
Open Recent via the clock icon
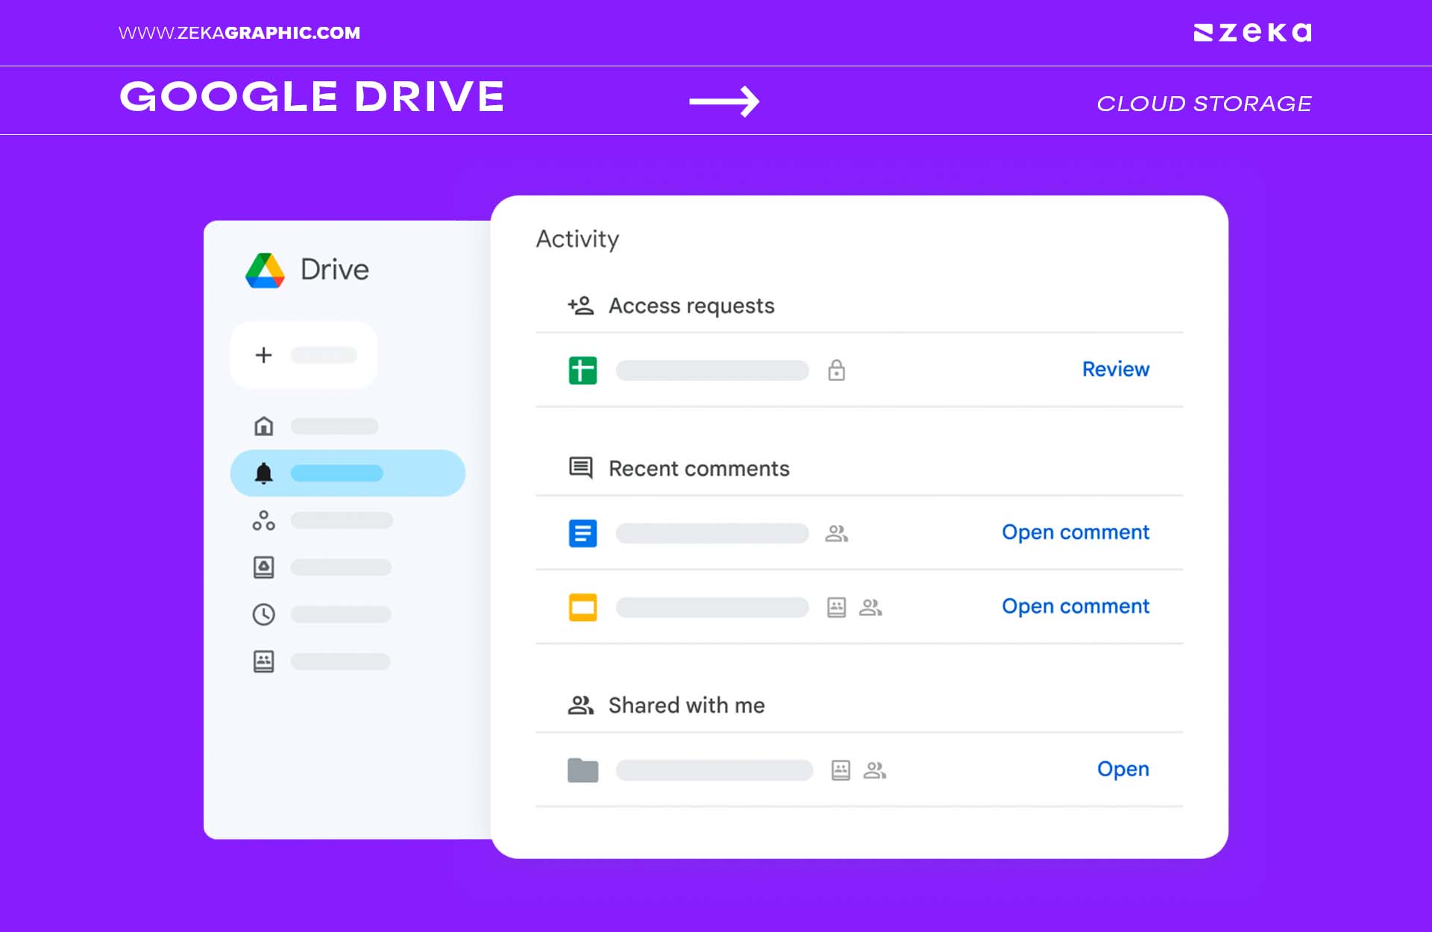[263, 614]
